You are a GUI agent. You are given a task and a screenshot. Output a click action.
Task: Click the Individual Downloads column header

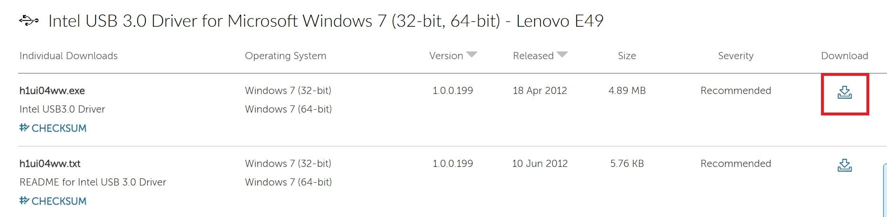[68, 56]
